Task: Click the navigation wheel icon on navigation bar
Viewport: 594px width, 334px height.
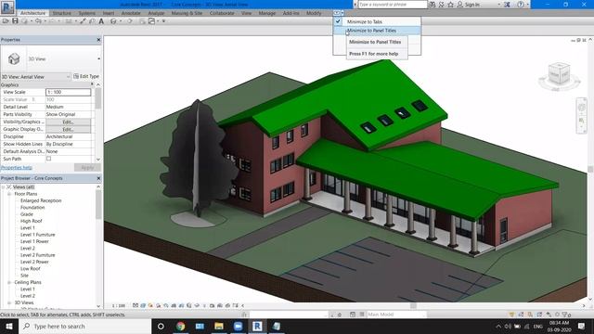Action: point(582,108)
